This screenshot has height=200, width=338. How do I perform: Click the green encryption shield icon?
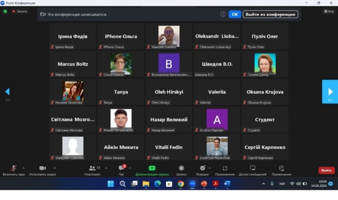(5, 11)
